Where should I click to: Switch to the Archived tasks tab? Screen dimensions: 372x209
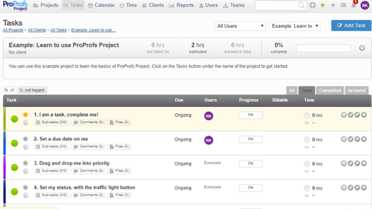[357, 90]
